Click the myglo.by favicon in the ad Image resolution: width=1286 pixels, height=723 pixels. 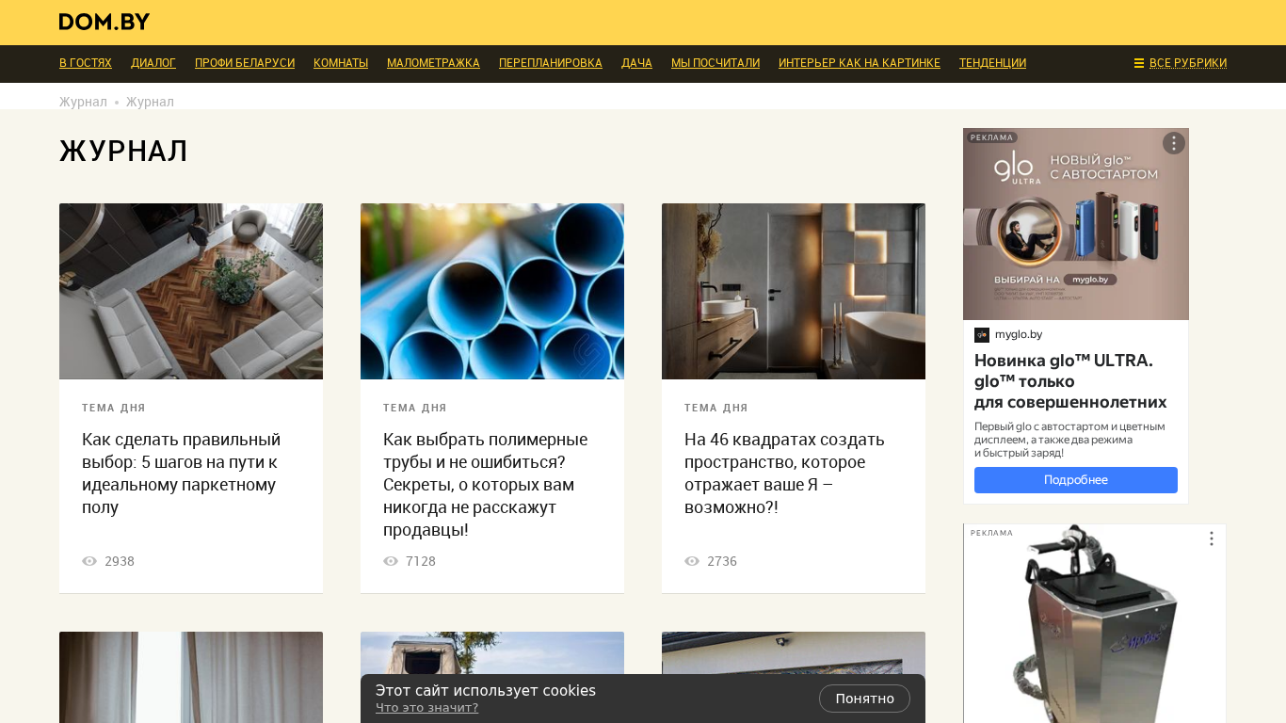click(982, 335)
